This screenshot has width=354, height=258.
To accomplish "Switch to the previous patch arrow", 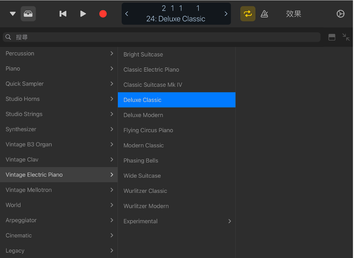I will click(x=127, y=14).
